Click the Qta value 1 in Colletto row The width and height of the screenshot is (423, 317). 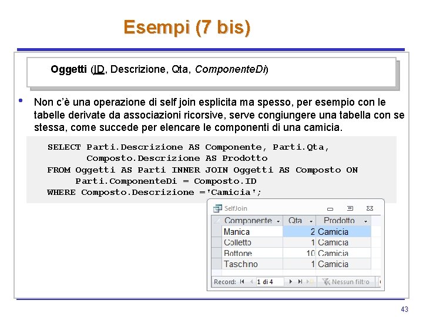point(300,242)
